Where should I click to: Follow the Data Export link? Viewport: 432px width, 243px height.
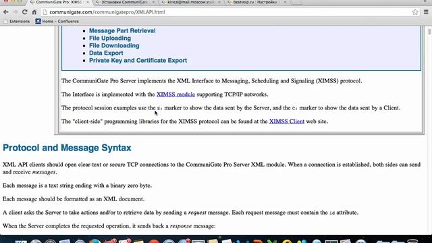click(106, 53)
